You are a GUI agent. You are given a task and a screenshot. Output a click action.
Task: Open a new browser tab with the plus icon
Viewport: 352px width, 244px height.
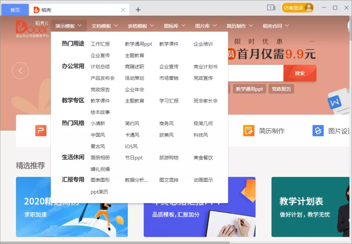tap(138, 10)
